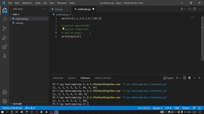Run Python file with play button
The width and height of the screenshot is (204, 114).
tap(182, 9)
